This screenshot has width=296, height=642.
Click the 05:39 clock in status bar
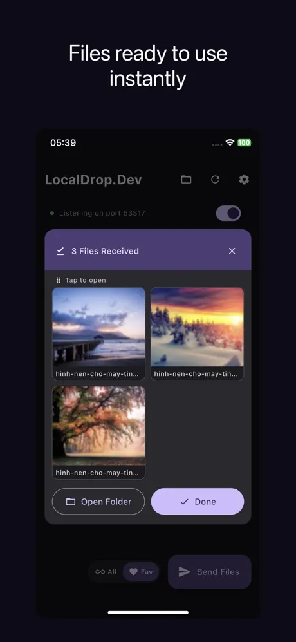(63, 142)
